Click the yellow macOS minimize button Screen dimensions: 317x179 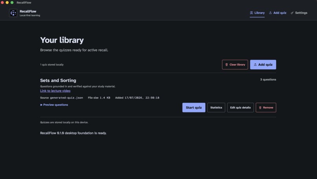(x=7, y=2)
